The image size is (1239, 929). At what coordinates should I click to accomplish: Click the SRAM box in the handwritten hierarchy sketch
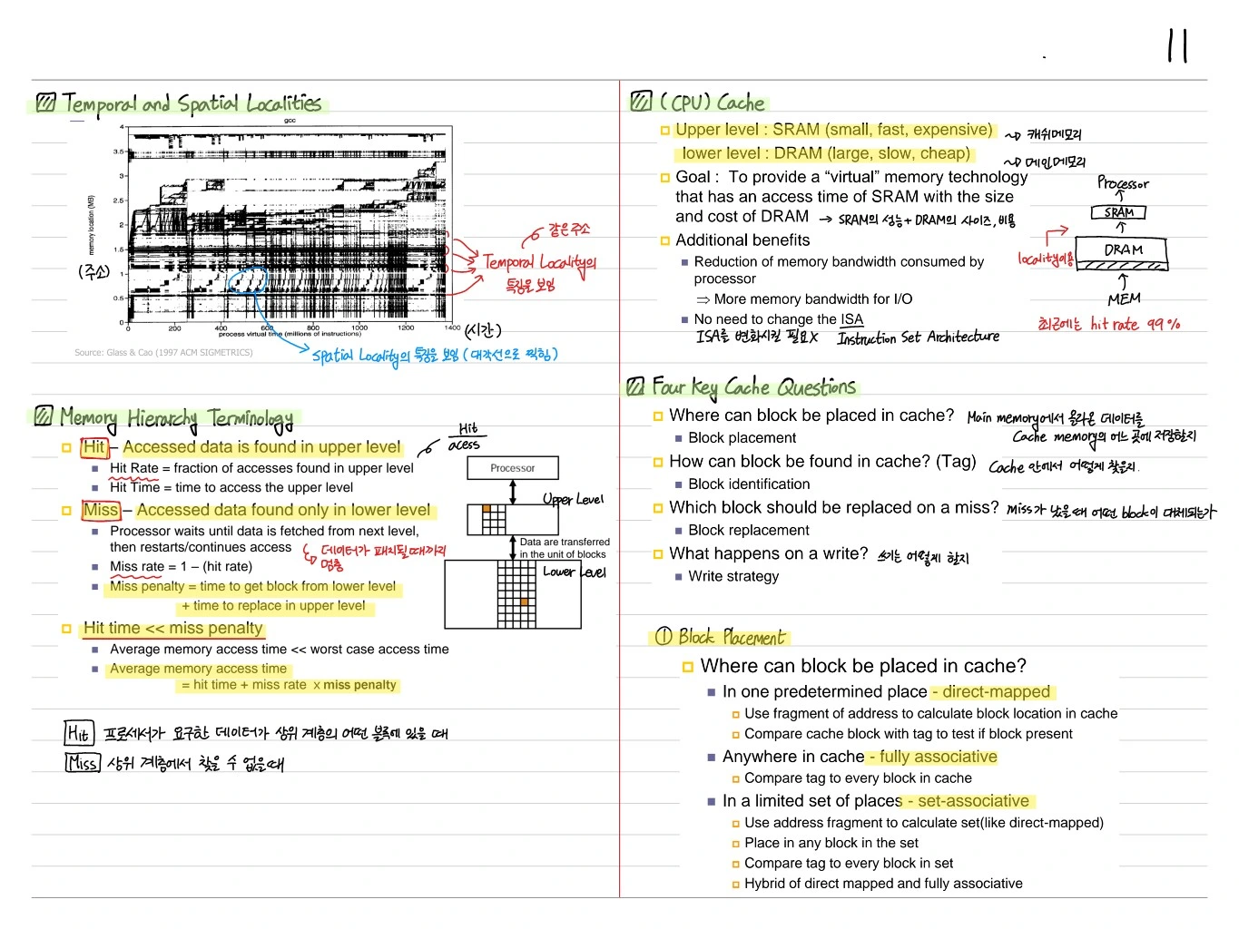point(1119,212)
